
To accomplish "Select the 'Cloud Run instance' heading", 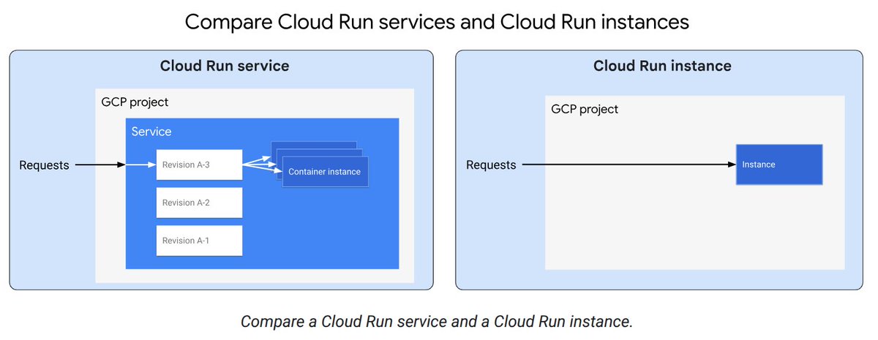I will 662,66.
